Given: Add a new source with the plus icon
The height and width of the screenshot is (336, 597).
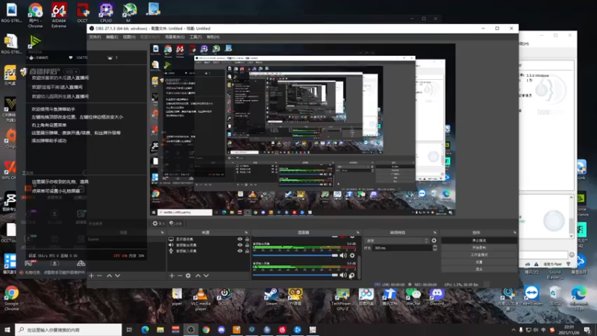Looking at the screenshot, I should click(x=172, y=276).
